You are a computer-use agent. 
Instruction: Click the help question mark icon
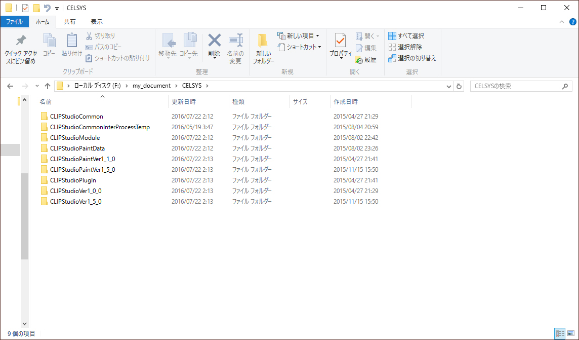click(x=572, y=22)
